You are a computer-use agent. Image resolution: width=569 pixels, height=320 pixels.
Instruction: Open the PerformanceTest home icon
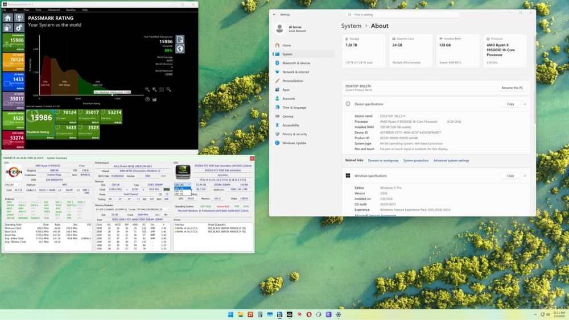(x=8, y=18)
